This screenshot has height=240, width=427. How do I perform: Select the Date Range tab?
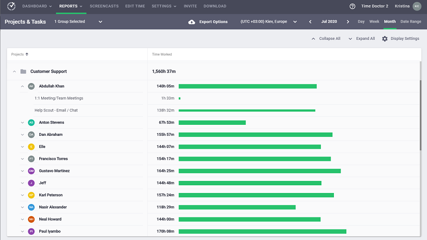click(411, 22)
